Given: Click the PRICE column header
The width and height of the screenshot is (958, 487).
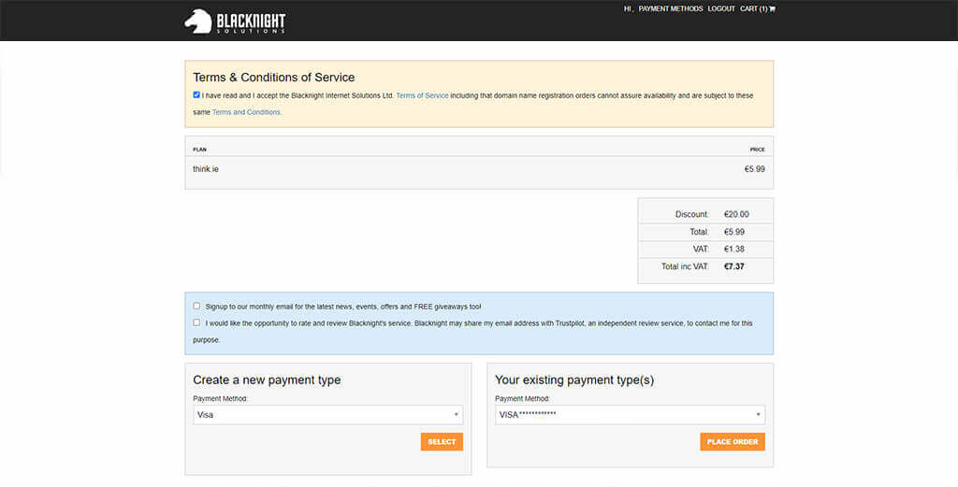Looking at the screenshot, I should point(757,150).
